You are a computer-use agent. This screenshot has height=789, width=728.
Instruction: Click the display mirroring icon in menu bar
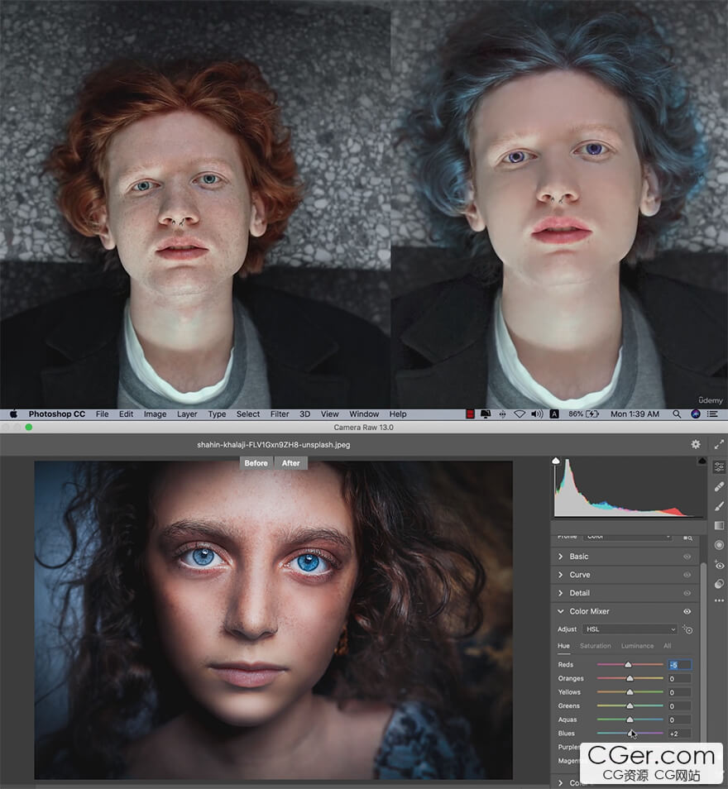point(486,414)
